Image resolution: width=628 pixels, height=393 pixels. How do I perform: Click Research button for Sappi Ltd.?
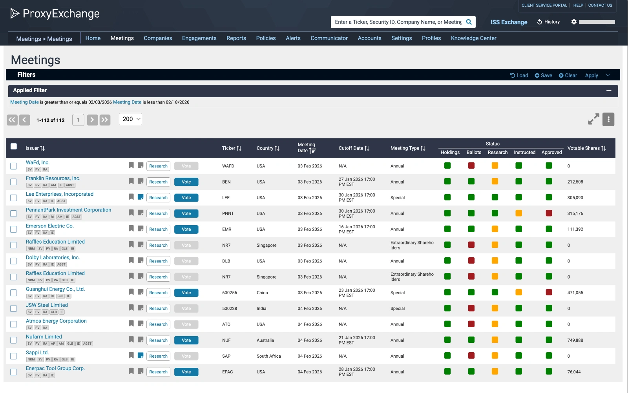(x=159, y=356)
